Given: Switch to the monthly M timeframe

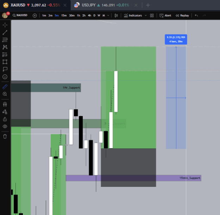Looking at the screenshot, I should [x=104, y=15].
